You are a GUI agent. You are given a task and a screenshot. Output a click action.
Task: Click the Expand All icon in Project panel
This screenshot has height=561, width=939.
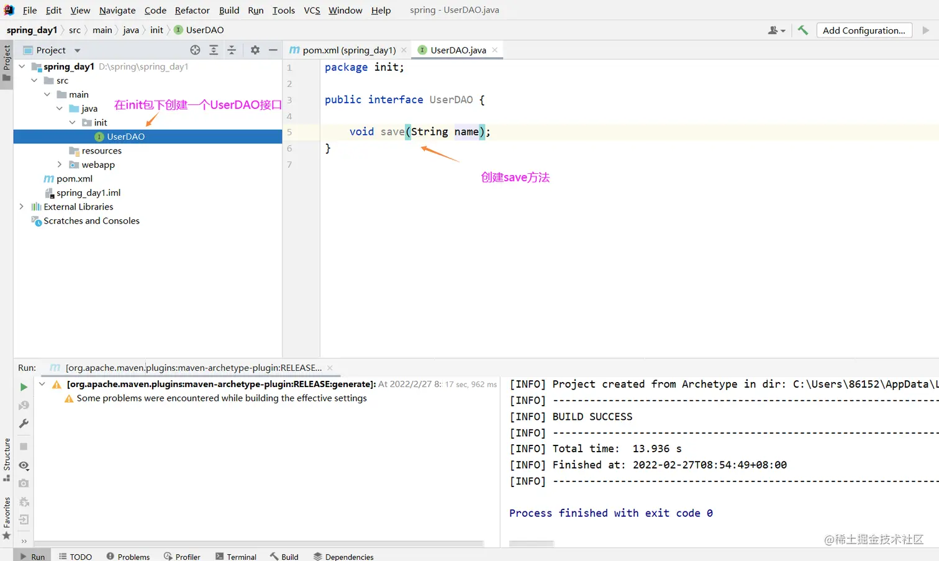tap(214, 50)
